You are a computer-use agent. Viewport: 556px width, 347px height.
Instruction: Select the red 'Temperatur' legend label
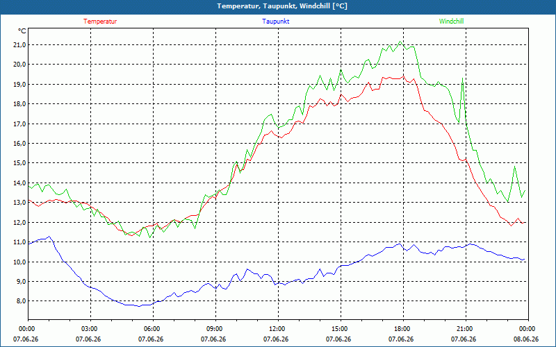100,22
